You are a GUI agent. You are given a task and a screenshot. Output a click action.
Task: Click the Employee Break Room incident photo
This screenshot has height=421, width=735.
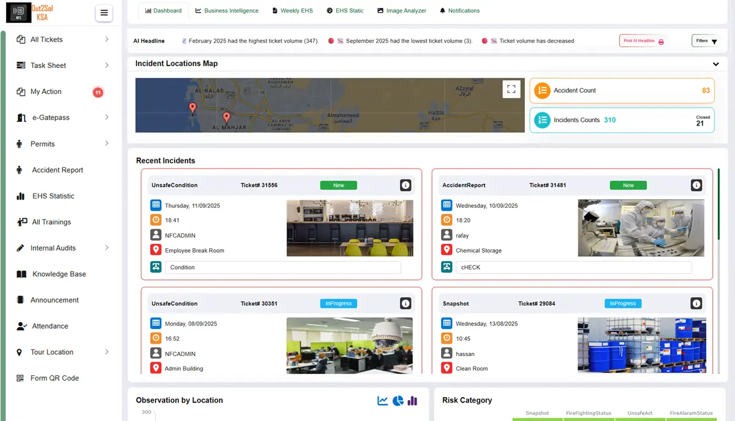(350, 228)
